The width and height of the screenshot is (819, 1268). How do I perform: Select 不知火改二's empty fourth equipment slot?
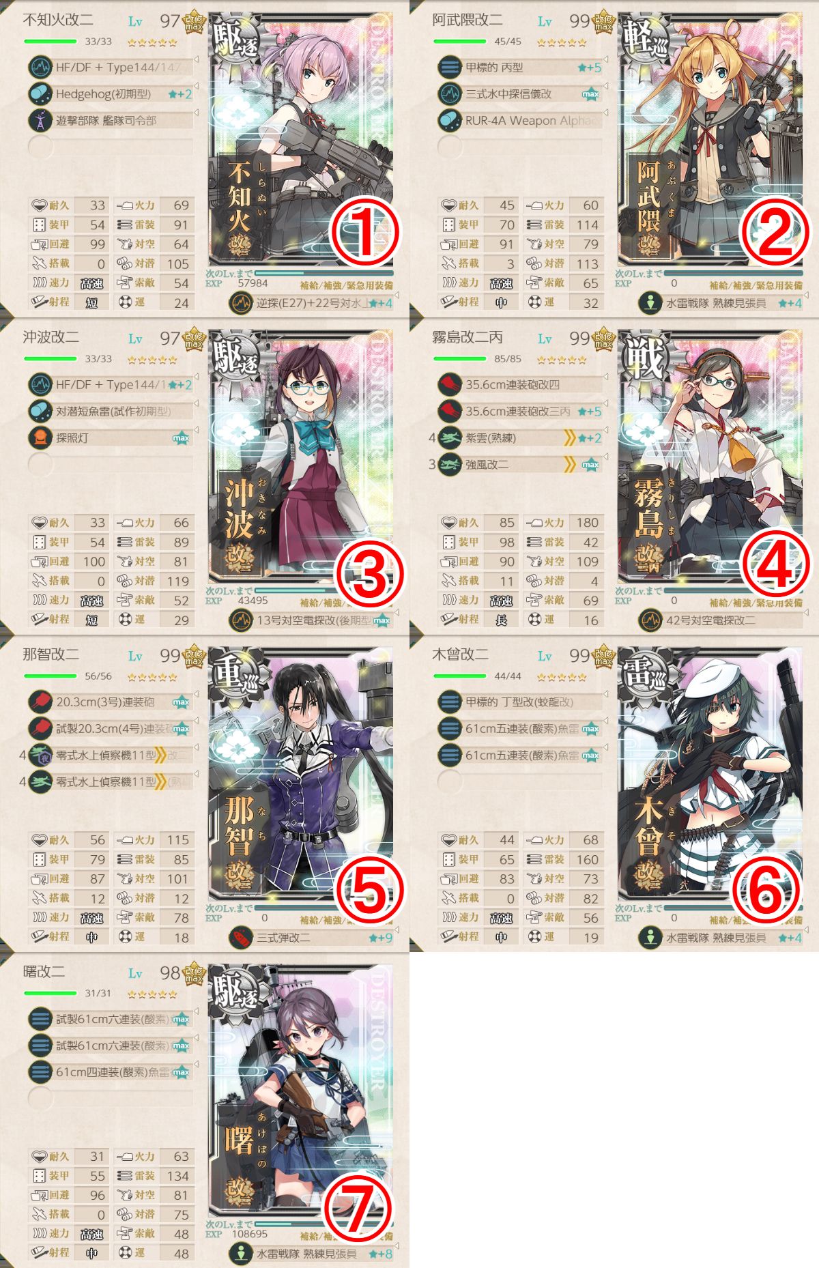point(111,147)
